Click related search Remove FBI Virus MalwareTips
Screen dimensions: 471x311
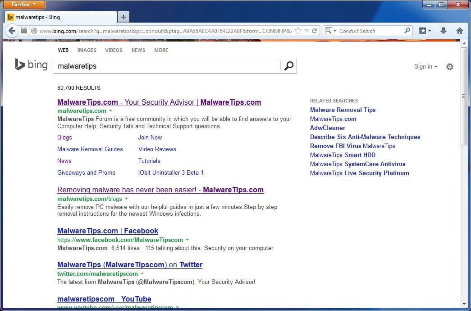pos(352,146)
